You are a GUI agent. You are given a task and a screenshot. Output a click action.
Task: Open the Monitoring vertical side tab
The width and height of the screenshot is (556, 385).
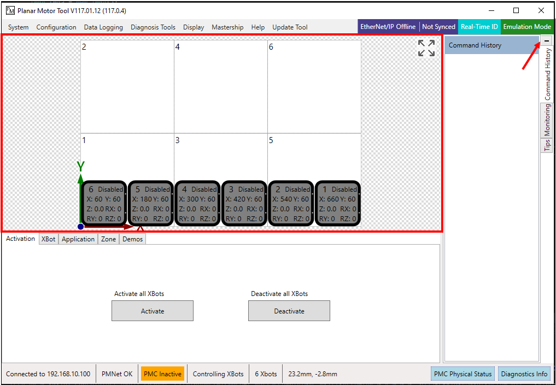click(547, 120)
